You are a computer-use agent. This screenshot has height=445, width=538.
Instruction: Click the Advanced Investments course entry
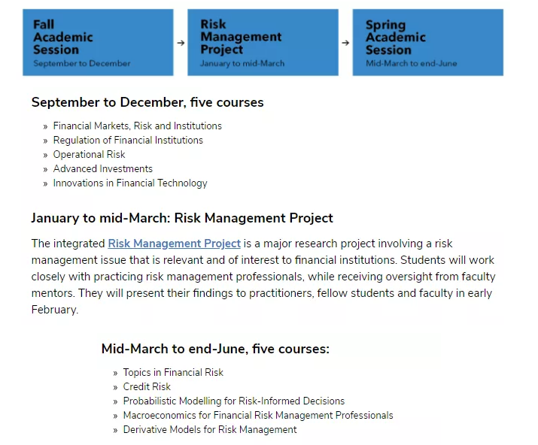click(x=103, y=168)
